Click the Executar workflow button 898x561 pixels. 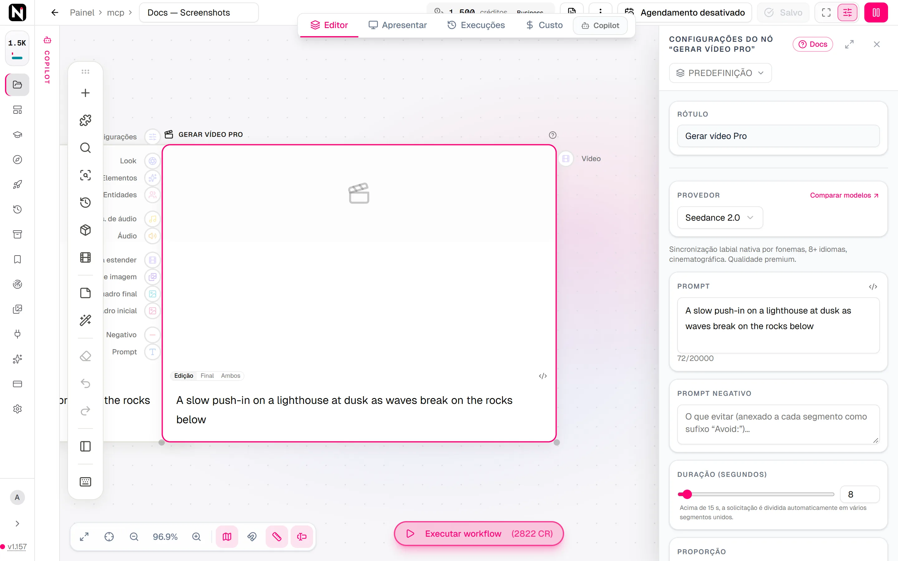(479, 534)
